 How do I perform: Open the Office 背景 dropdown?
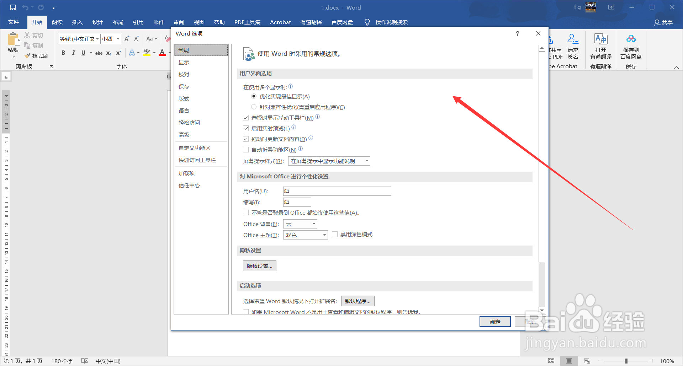(x=300, y=224)
